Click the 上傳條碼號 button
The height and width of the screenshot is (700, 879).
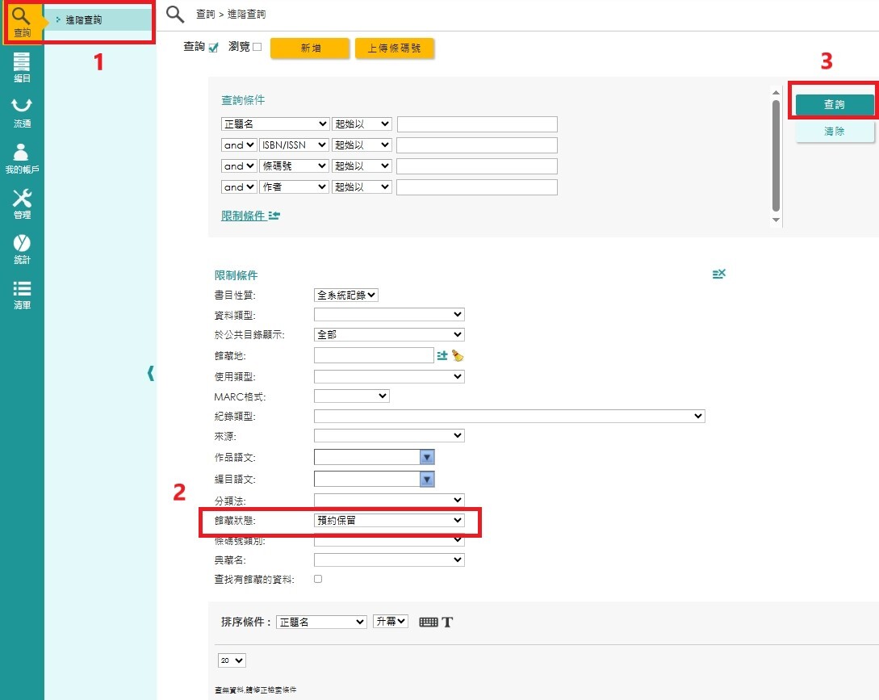click(395, 48)
